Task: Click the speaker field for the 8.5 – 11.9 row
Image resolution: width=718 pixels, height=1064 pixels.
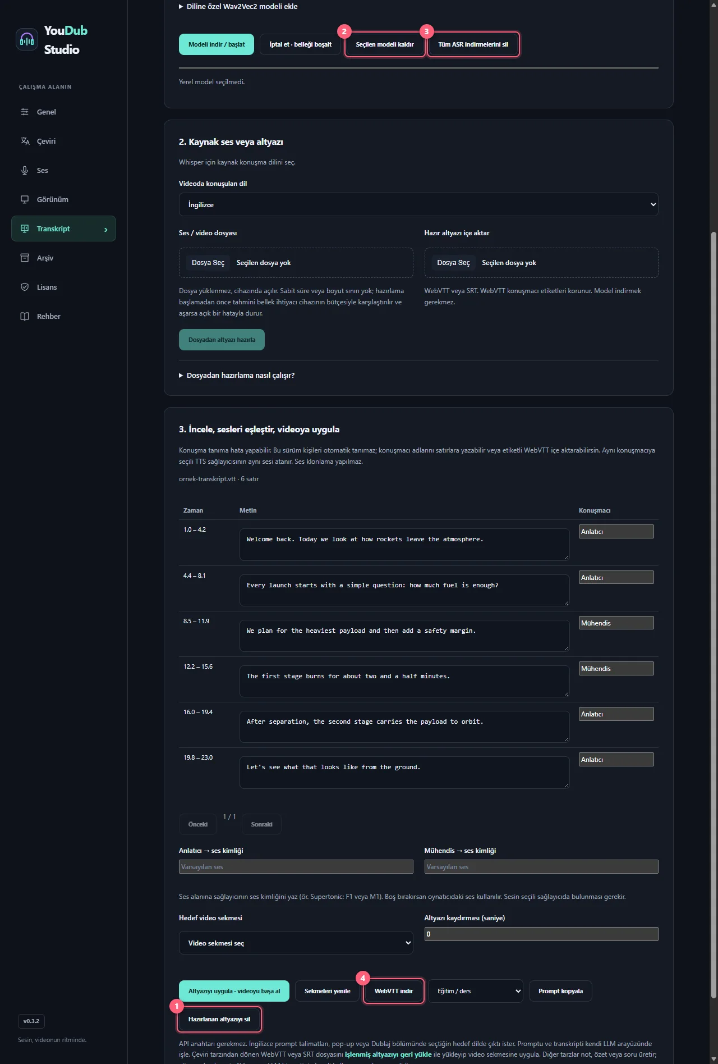Action: (x=616, y=623)
